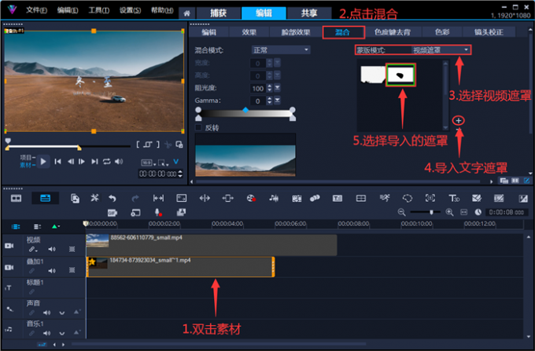The image size is (535, 351).
Task: Switch to the 色彩 tab
Action: tap(442, 32)
